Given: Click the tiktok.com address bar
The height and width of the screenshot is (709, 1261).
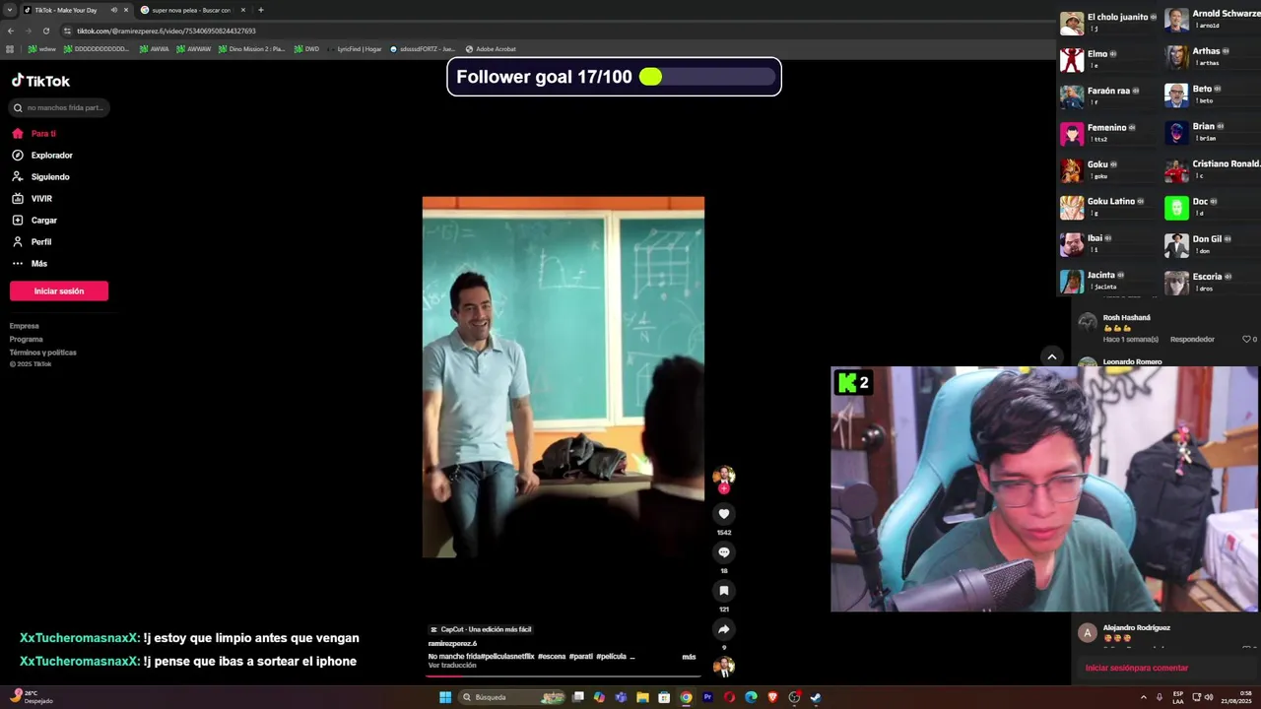Looking at the screenshot, I should [166, 31].
